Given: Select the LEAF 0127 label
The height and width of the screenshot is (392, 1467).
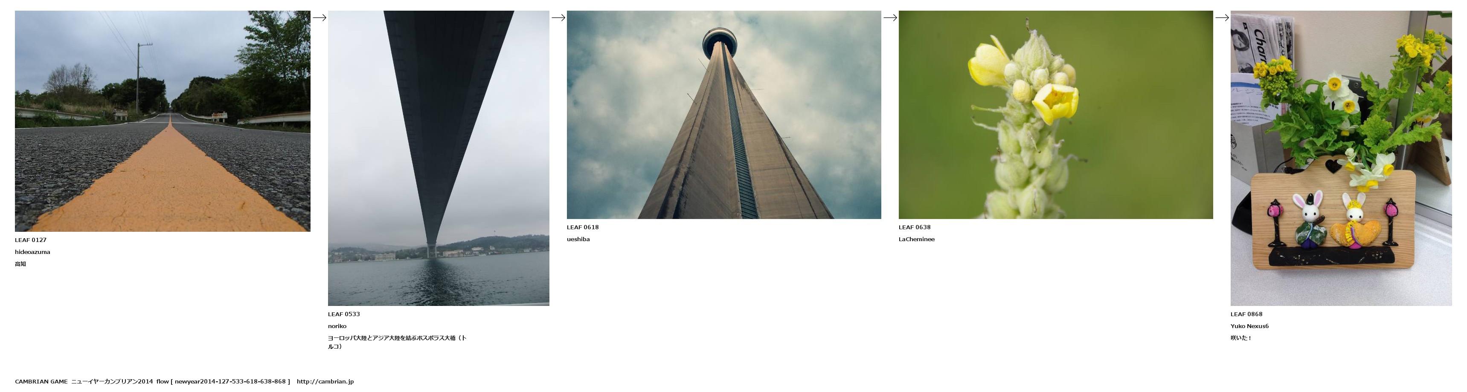Looking at the screenshot, I should click(x=31, y=240).
